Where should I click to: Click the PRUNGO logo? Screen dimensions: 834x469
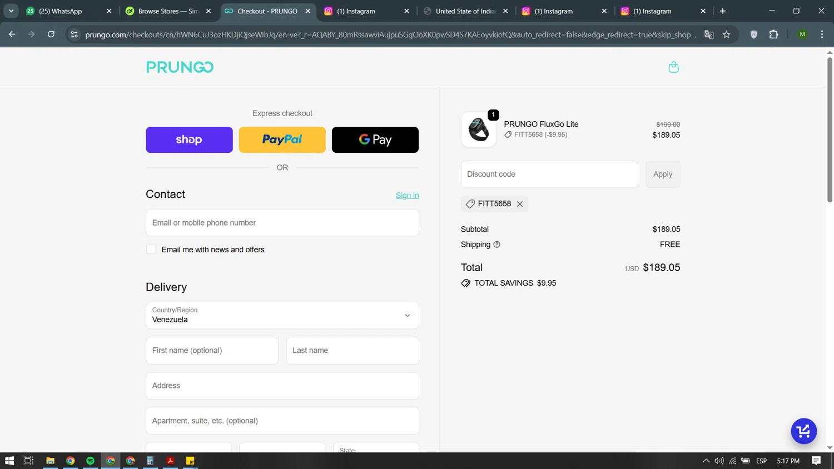pos(180,67)
